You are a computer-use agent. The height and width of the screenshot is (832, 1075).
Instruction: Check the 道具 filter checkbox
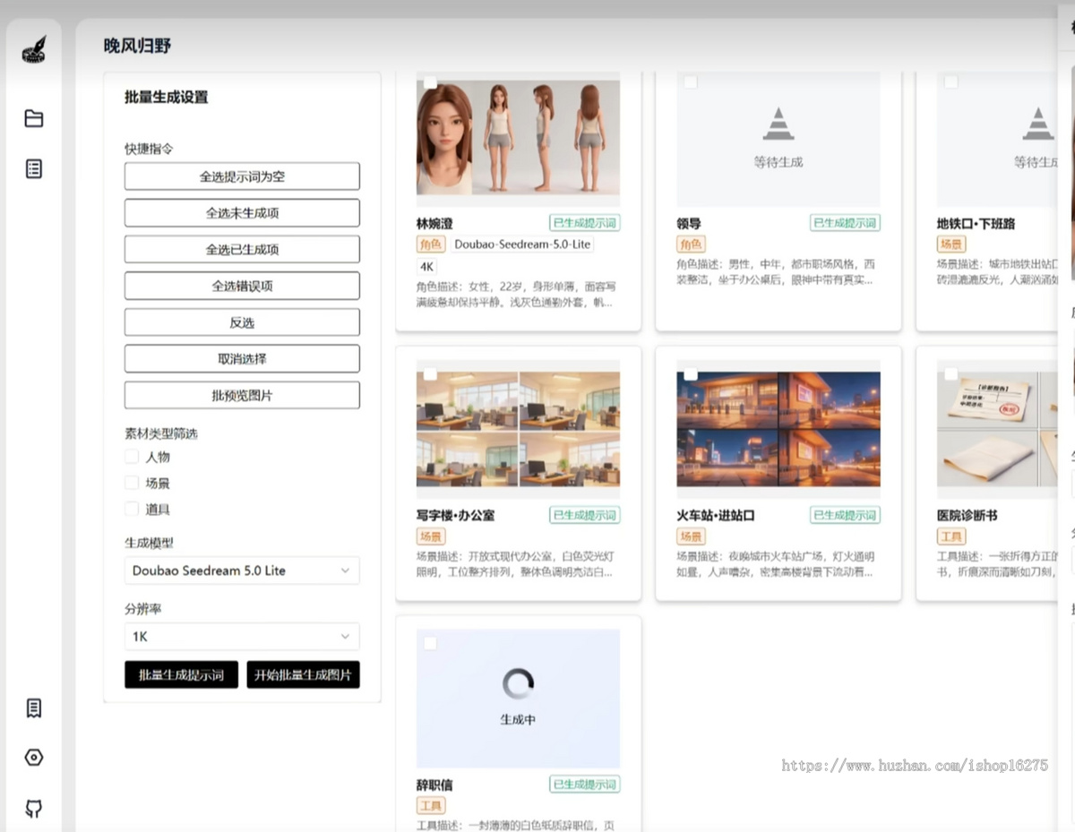[132, 509]
